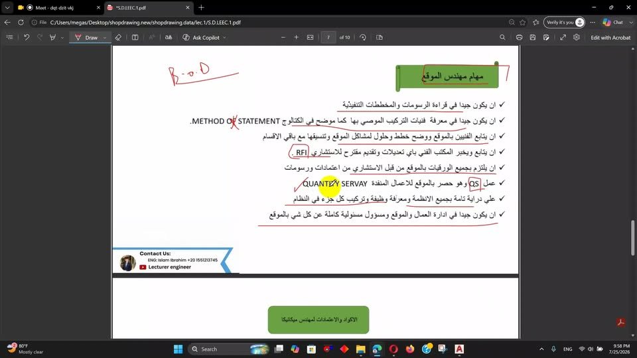Open PDF toolbar settings gear
Image resolution: width=637 pixels, height=358 pixels.
pos(577,37)
